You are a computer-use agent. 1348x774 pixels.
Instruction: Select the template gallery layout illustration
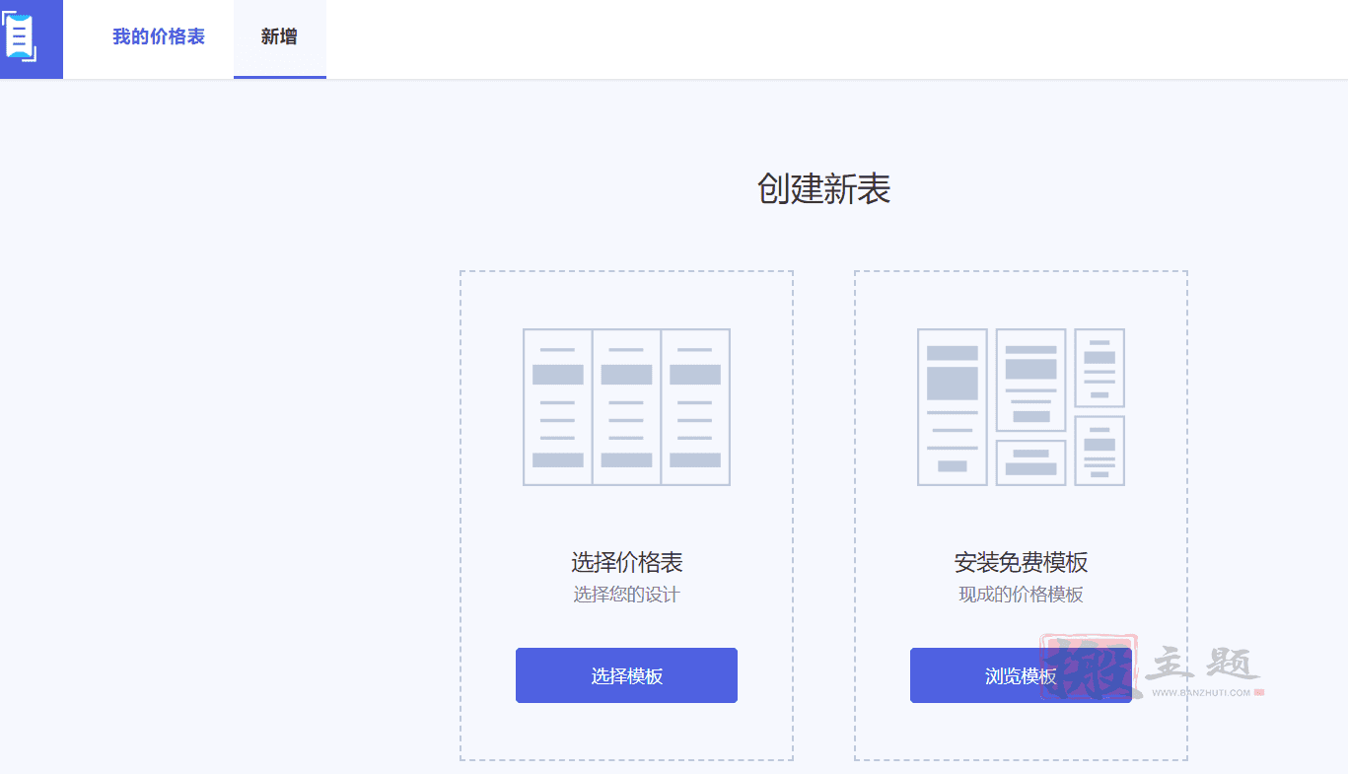click(x=1021, y=407)
